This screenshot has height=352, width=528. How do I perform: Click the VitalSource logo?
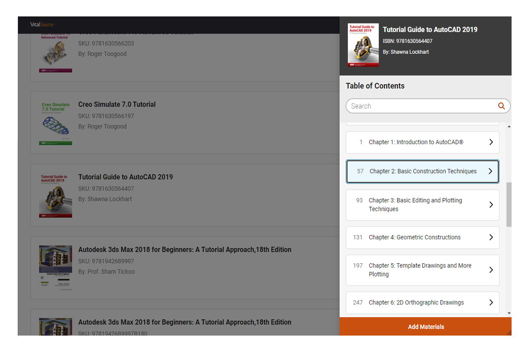tap(42, 24)
